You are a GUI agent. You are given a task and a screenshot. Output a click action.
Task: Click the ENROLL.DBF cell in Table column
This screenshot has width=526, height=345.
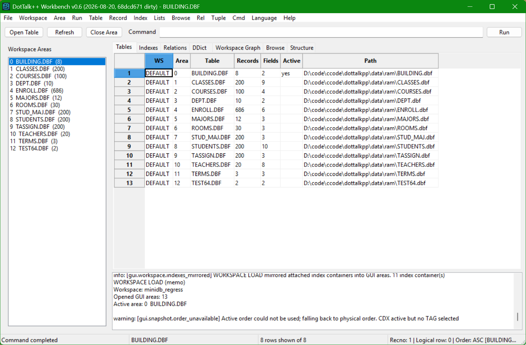pos(212,110)
